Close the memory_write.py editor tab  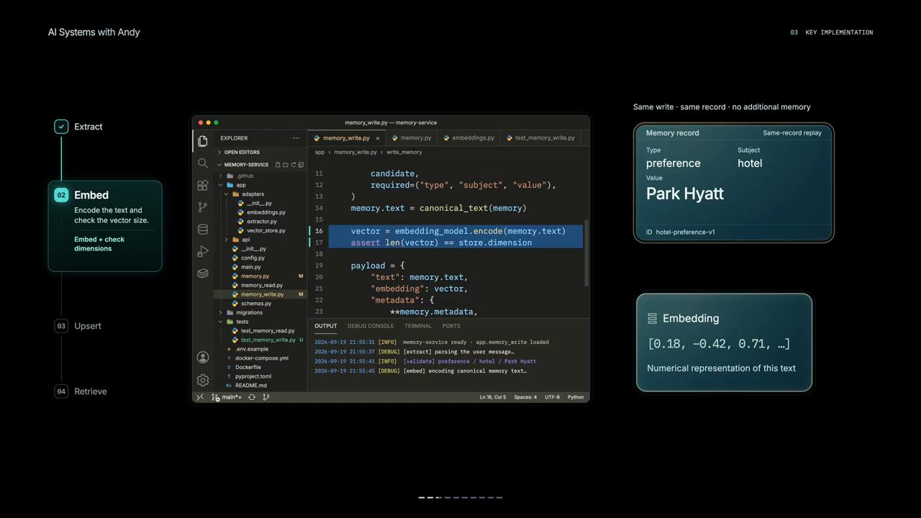tap(378, 138)
